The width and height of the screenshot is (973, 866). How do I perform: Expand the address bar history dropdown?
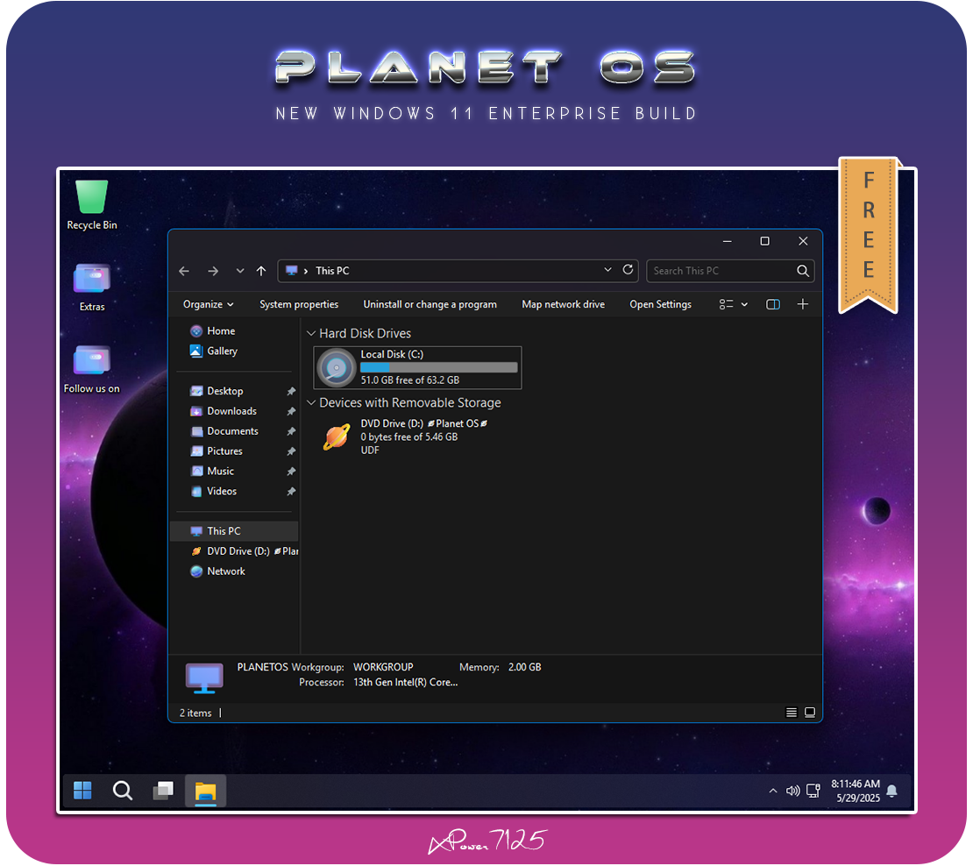pyautogui.click(x=608, y=270)
